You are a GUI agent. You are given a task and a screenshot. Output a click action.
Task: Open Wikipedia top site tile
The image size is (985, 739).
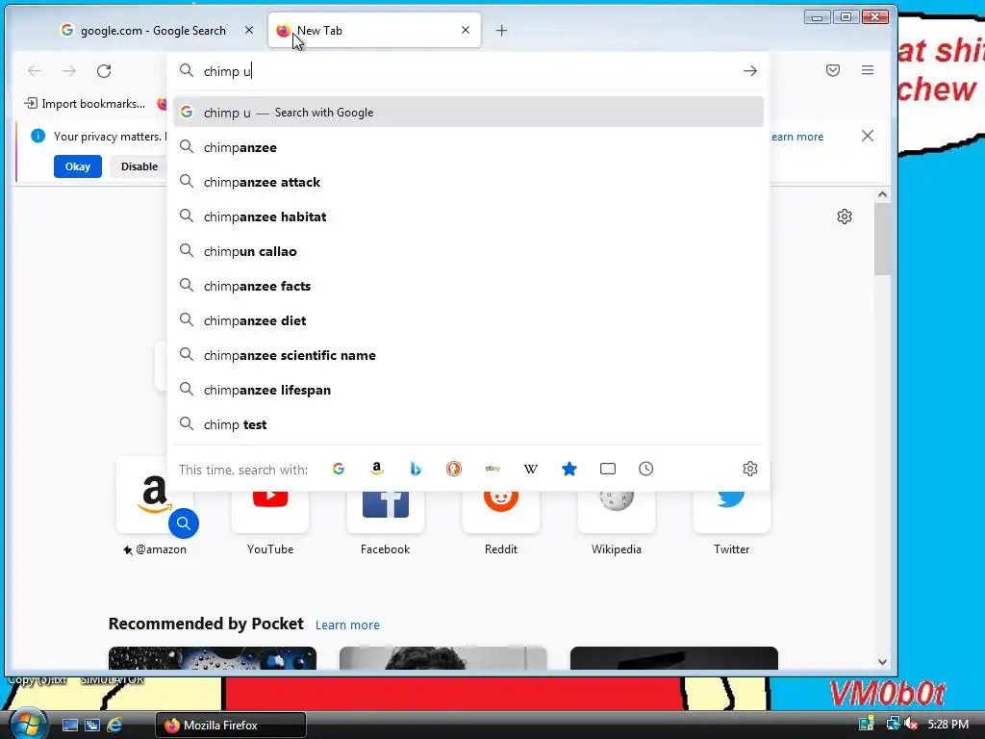pyautogui.click(x=617, y=512)
